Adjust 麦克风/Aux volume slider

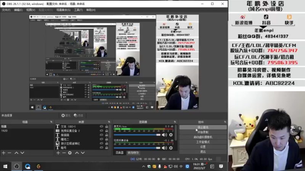[137, 135]
